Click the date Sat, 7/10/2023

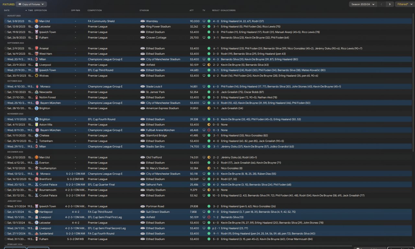point(16,92)
